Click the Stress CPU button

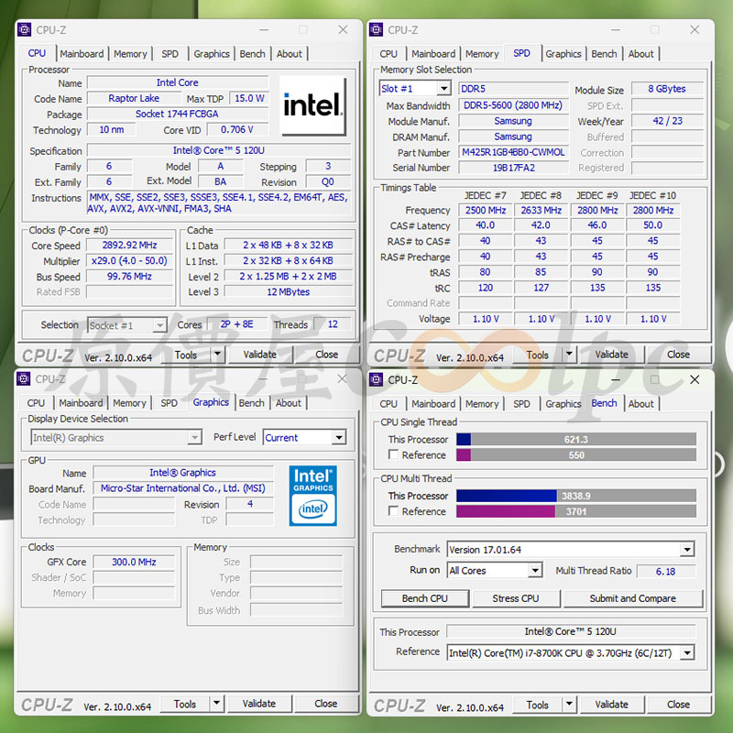516,598
